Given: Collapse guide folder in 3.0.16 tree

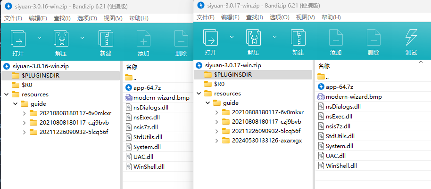Looking at the screenshot, I should 16,104.
